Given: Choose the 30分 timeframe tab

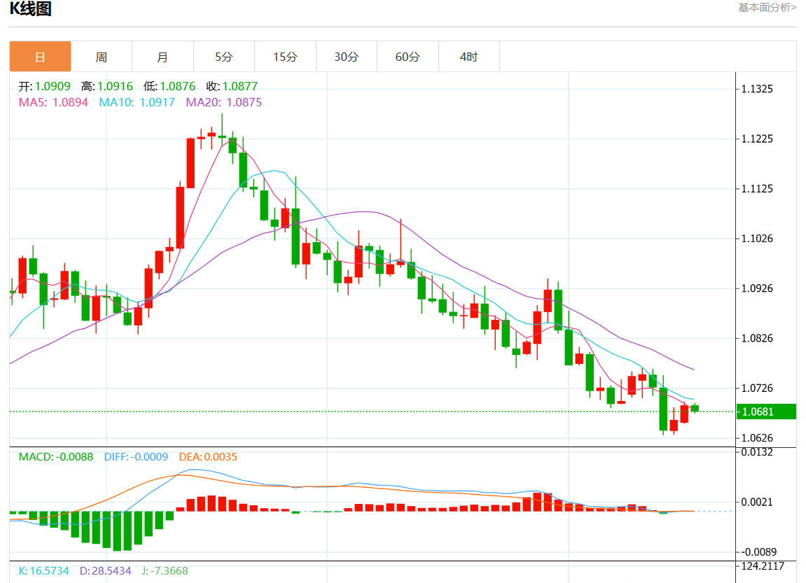Looking at the screenshot, I should (346, 57).
